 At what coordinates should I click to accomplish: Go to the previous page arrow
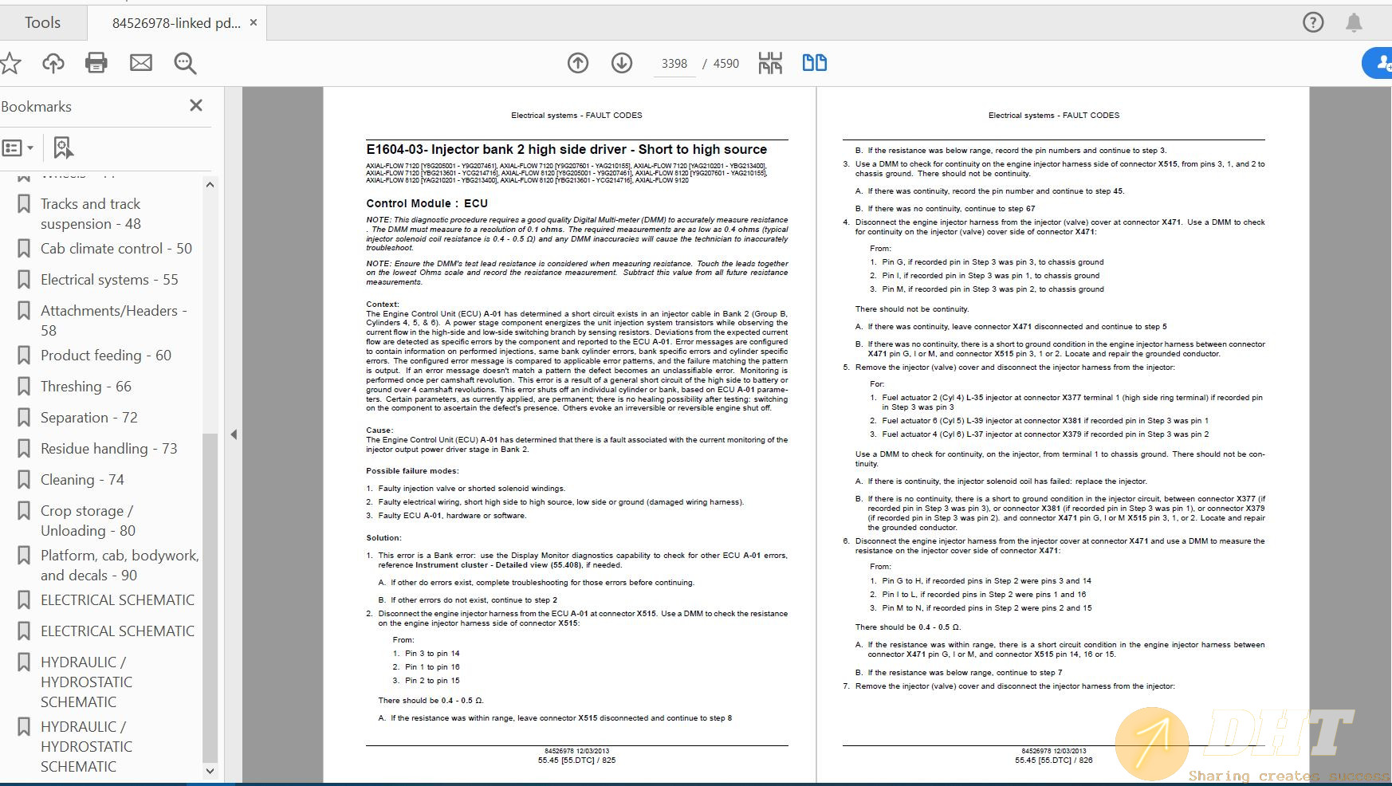click(578, 63)
